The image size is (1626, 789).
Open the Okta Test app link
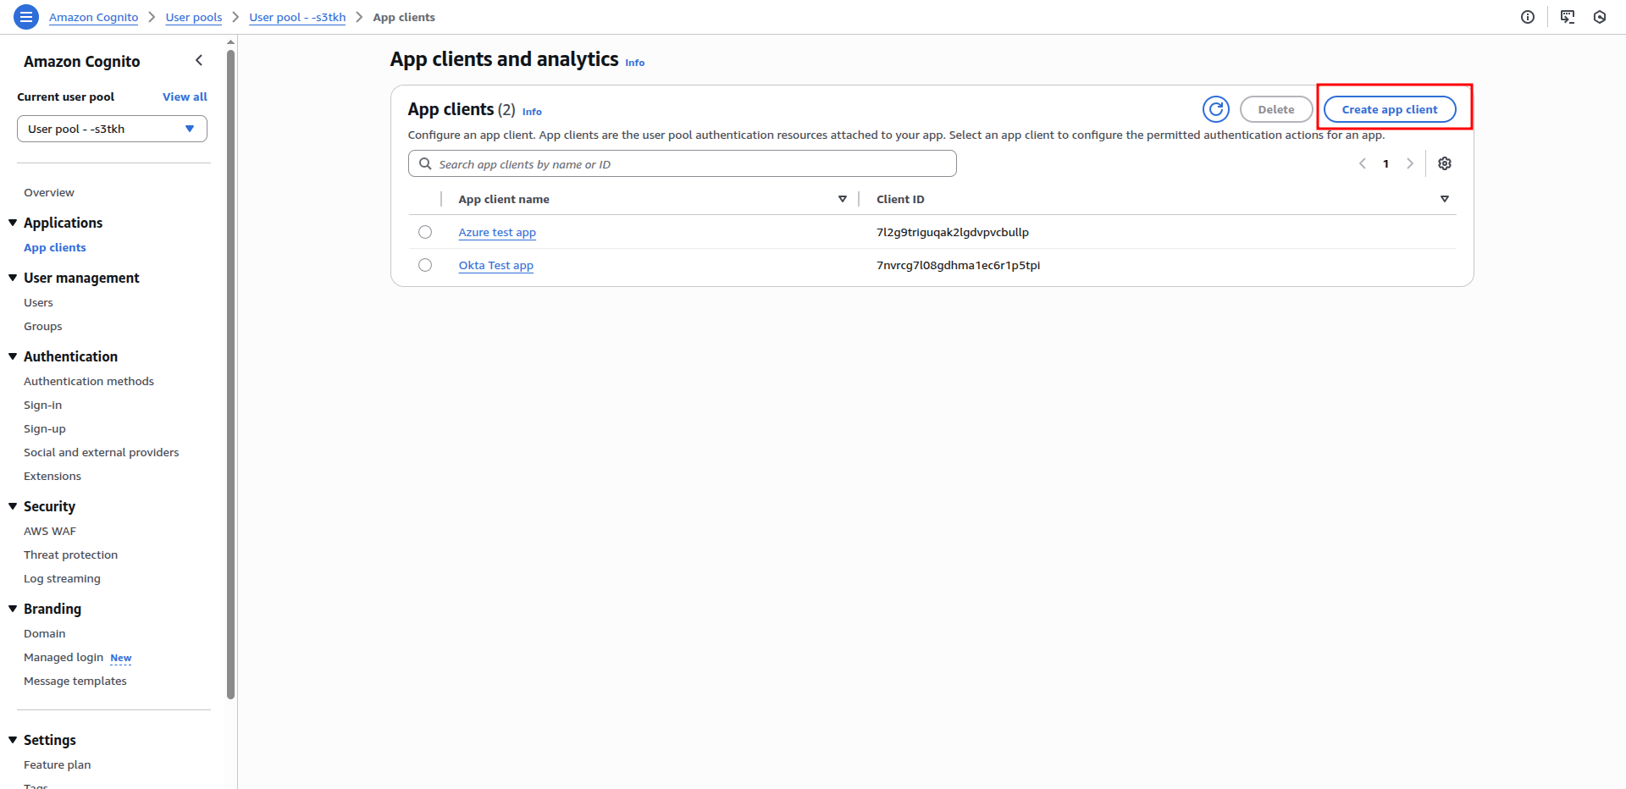click(x=496, y=265)
